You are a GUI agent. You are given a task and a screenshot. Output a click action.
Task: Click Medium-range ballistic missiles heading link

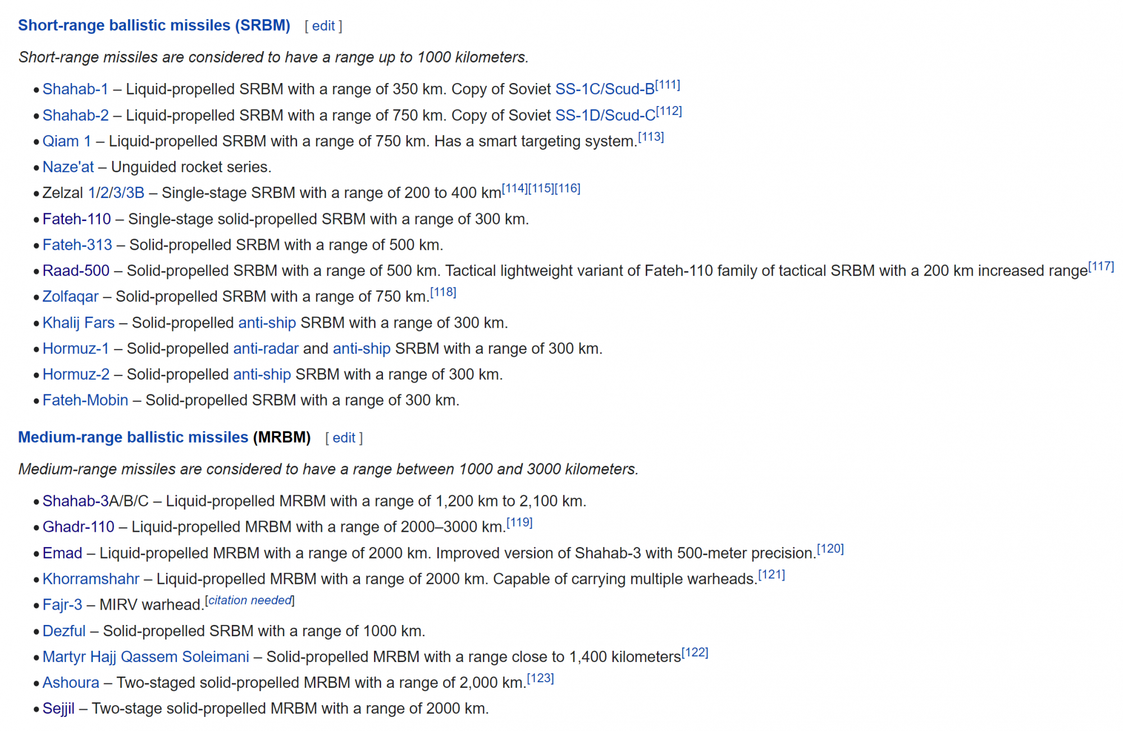tap(133, 437)
